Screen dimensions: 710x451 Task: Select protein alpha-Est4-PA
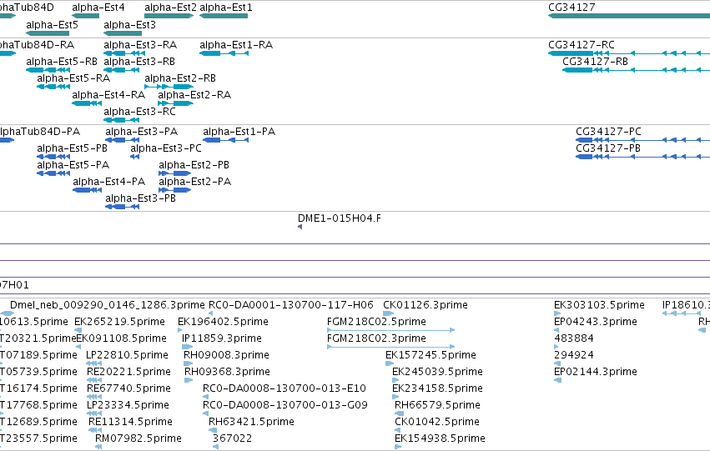pos(87,190)
